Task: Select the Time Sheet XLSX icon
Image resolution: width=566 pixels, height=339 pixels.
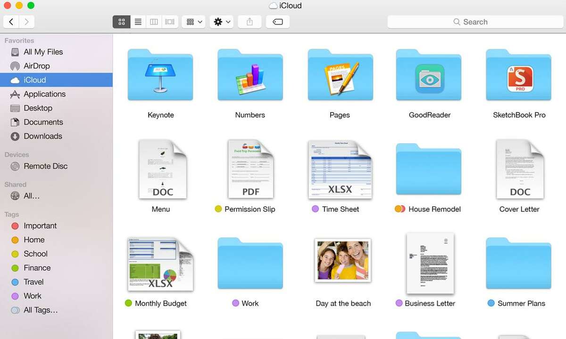Action: 340,169
